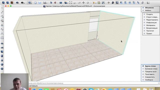Click the blue plus icon in the toolbar
The image size is (160, 90).
(x=121, y=3)
